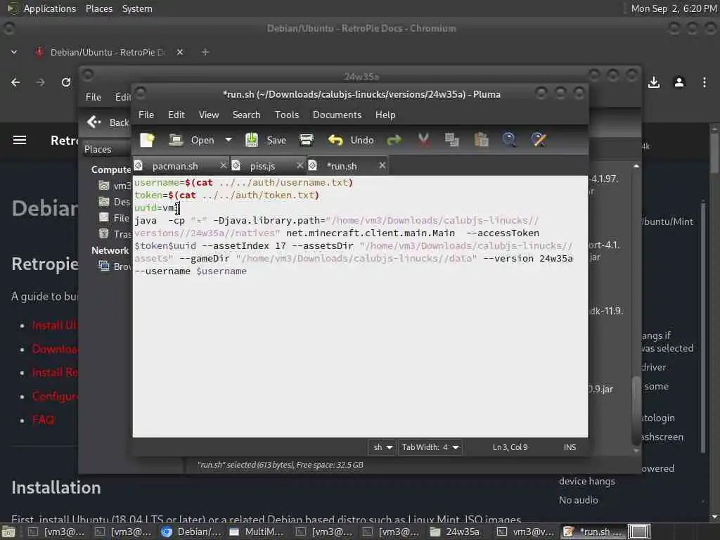Close the pacman.sh tab
The width and height of the screenshot is (720, 540).
coord(223,165)
